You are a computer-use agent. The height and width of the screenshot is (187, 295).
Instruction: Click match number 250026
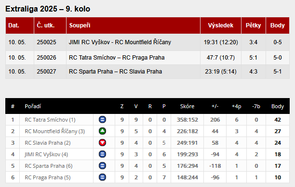[46, 58]
